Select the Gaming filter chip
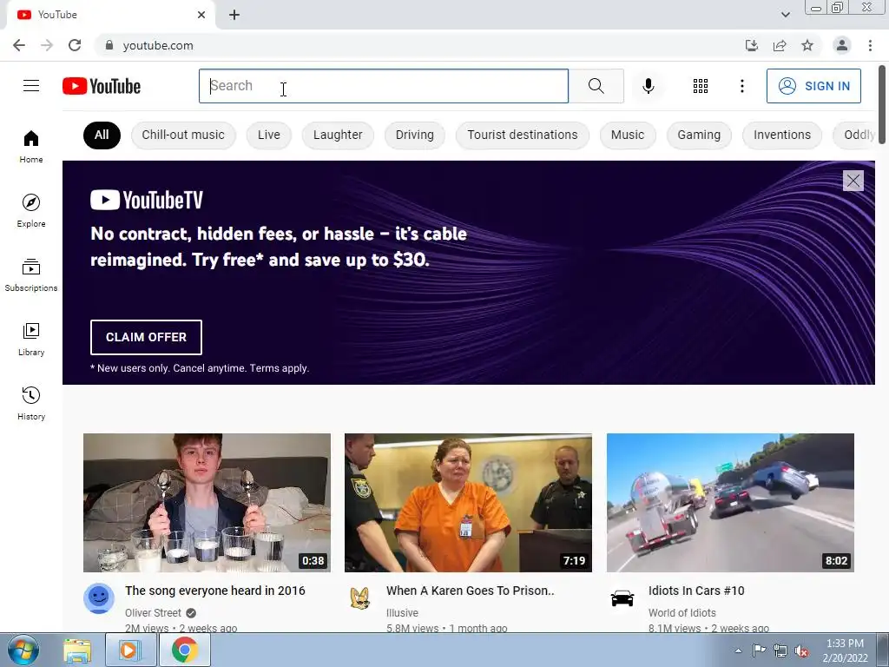Image resolution: width=889 pixels, height=667 pixels. pyautogui.click(x=699, y=135)
